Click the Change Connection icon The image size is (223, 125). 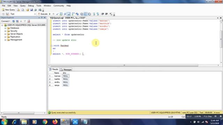[x=7, y=14]
